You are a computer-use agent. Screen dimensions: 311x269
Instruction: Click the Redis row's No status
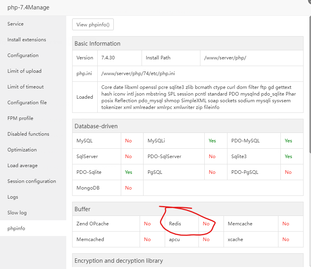coord(206,224)
